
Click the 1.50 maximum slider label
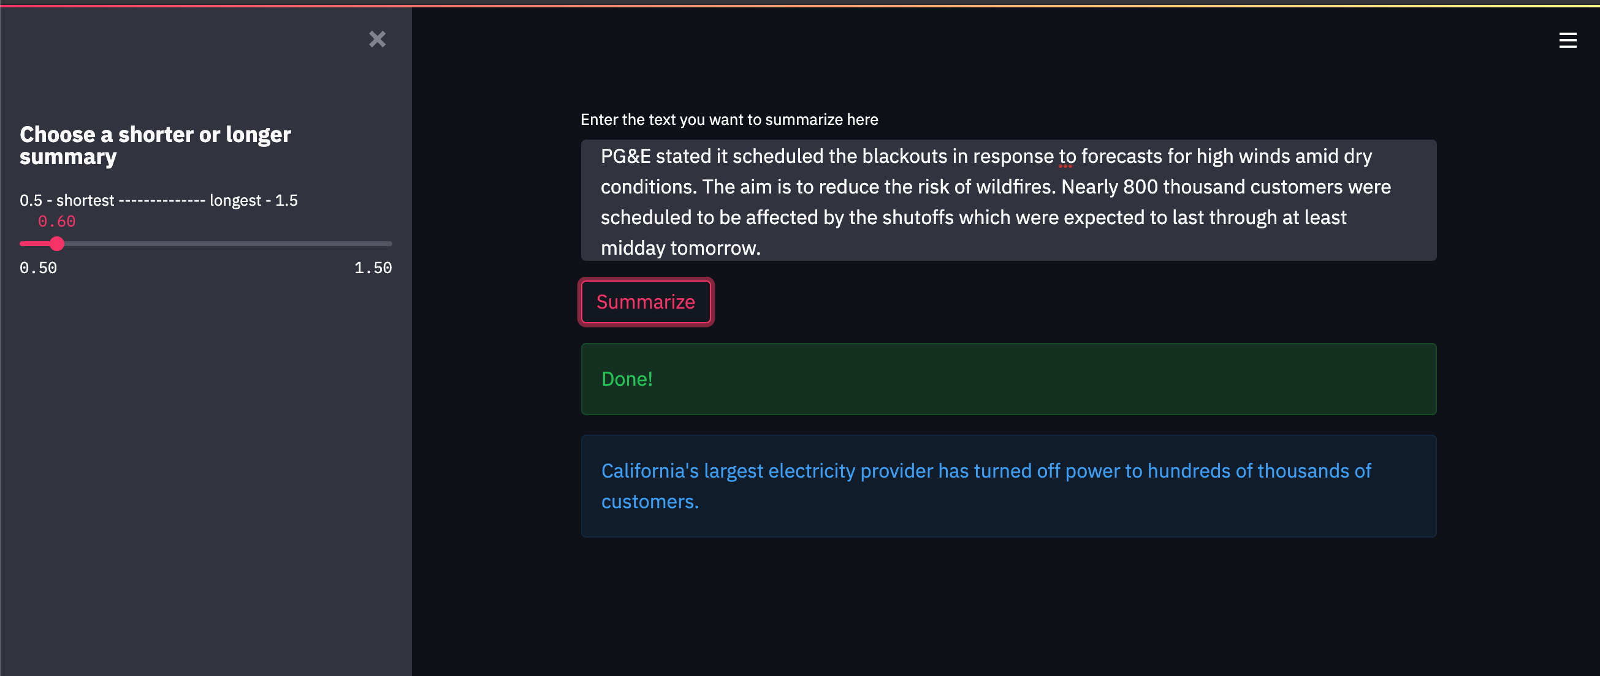point(373,268)
